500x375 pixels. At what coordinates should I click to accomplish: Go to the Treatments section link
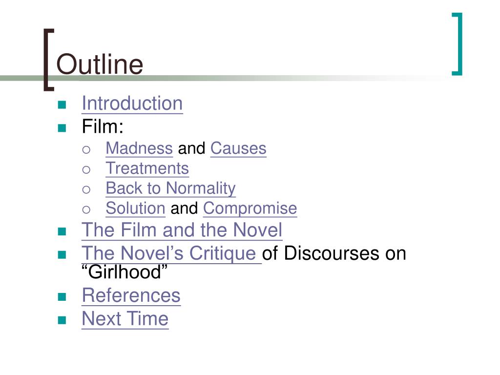coord(147,168)
